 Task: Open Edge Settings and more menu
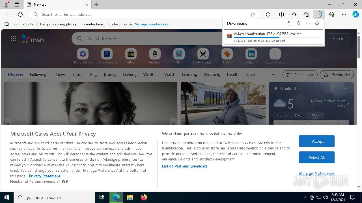tap(344, 14)
